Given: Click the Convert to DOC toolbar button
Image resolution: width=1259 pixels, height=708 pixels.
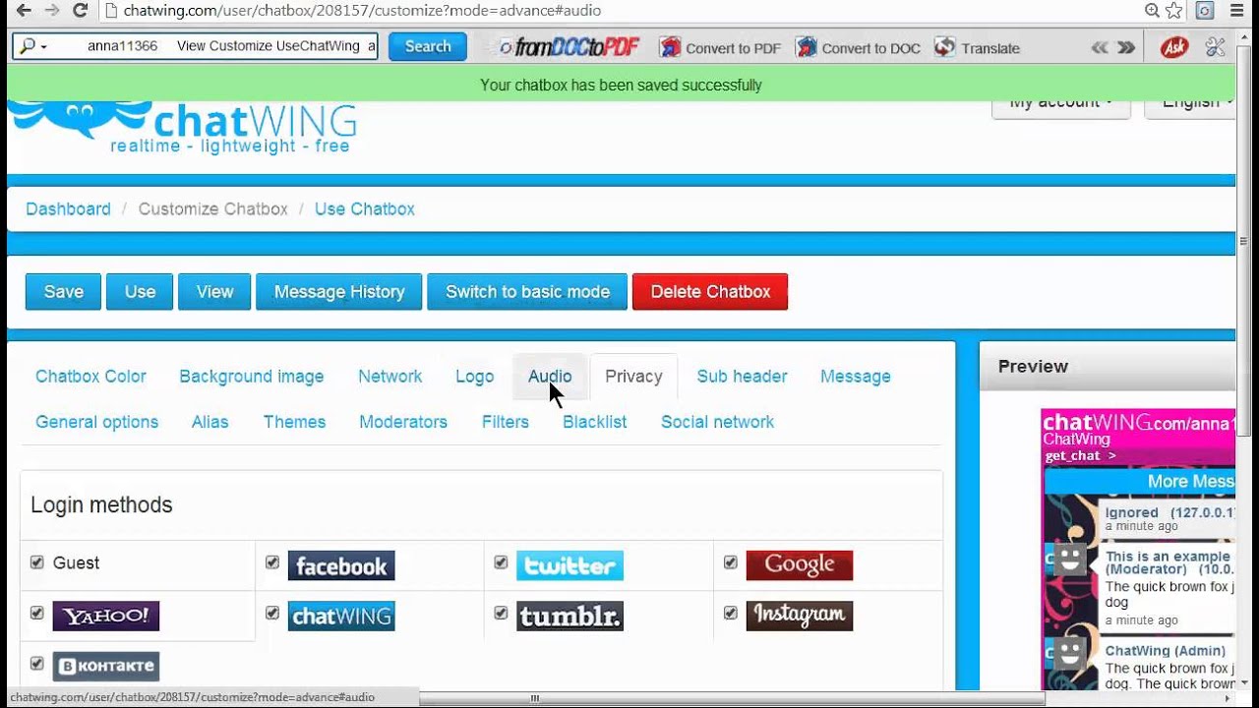Looking at the screenshot, I should pyautogui.click(x=858, y=47).
